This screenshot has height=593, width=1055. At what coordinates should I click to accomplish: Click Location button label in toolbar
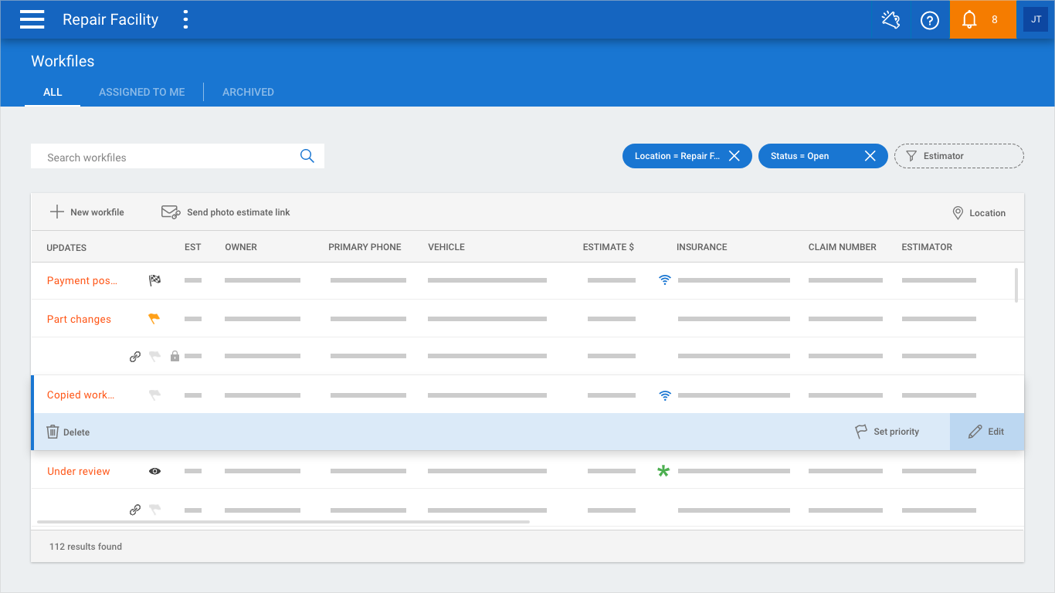pyautogui.click(x=988, y=213)
